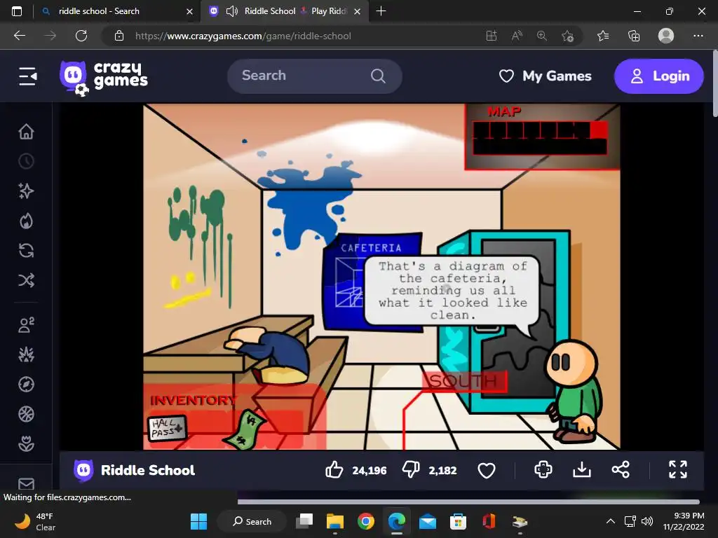
Task: Open the Apps available icon in address bar
Action: click(x=492, y=36)
